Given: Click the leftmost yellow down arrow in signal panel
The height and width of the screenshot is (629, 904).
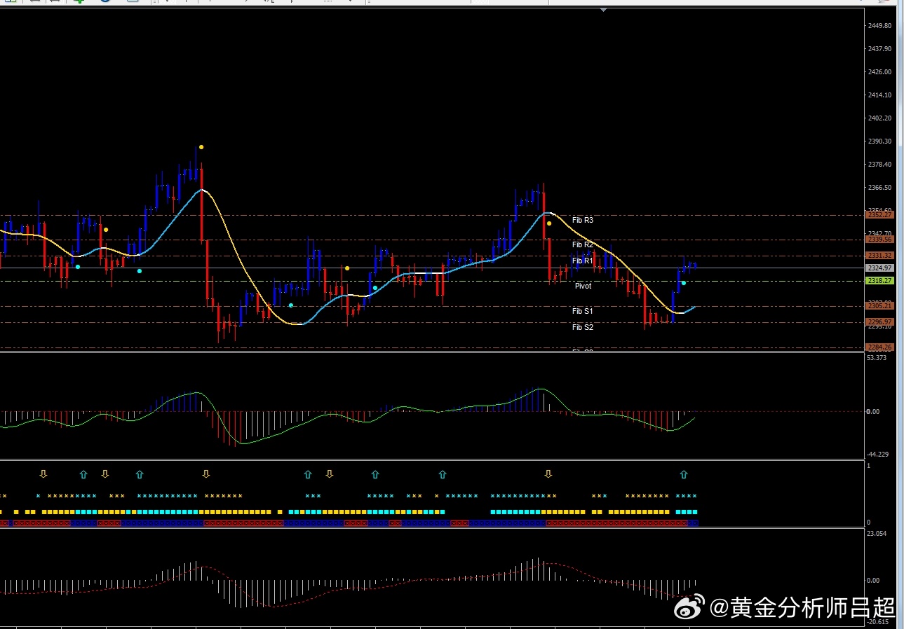Looking at the screenshot, I should click(43, 474).
